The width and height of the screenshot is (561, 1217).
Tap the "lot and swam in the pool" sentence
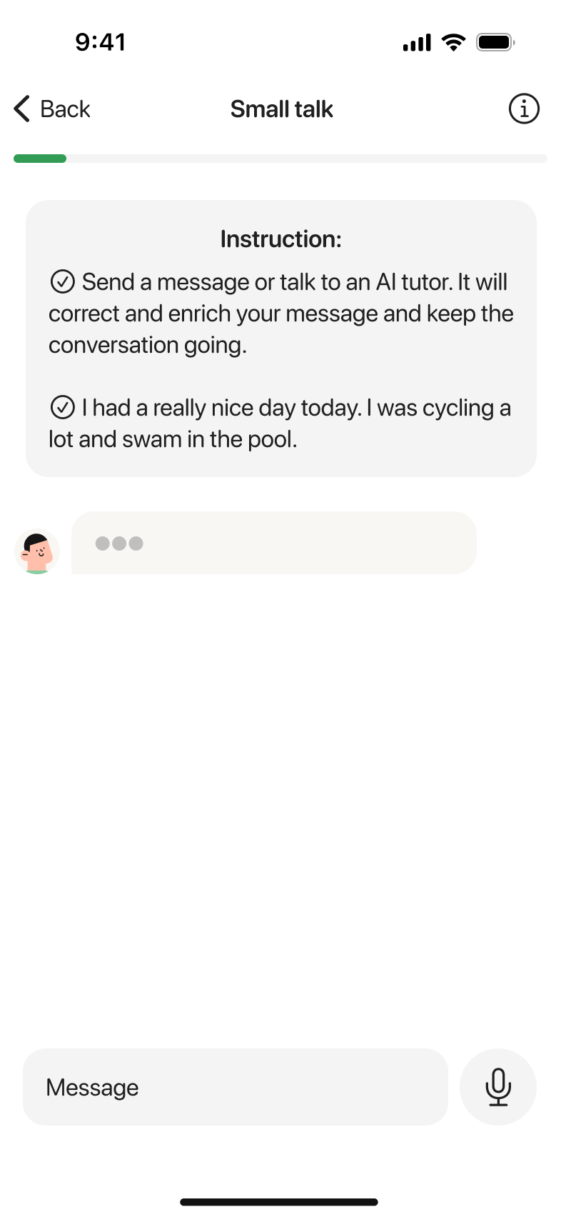click(173, 439)
